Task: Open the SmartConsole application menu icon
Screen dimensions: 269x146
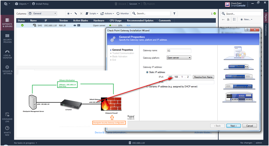Action: pos(7,4)
